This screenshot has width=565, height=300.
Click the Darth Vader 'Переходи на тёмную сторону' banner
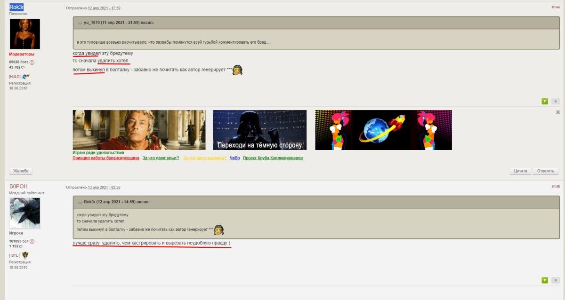pyautogui.click(x=259, y=130)
